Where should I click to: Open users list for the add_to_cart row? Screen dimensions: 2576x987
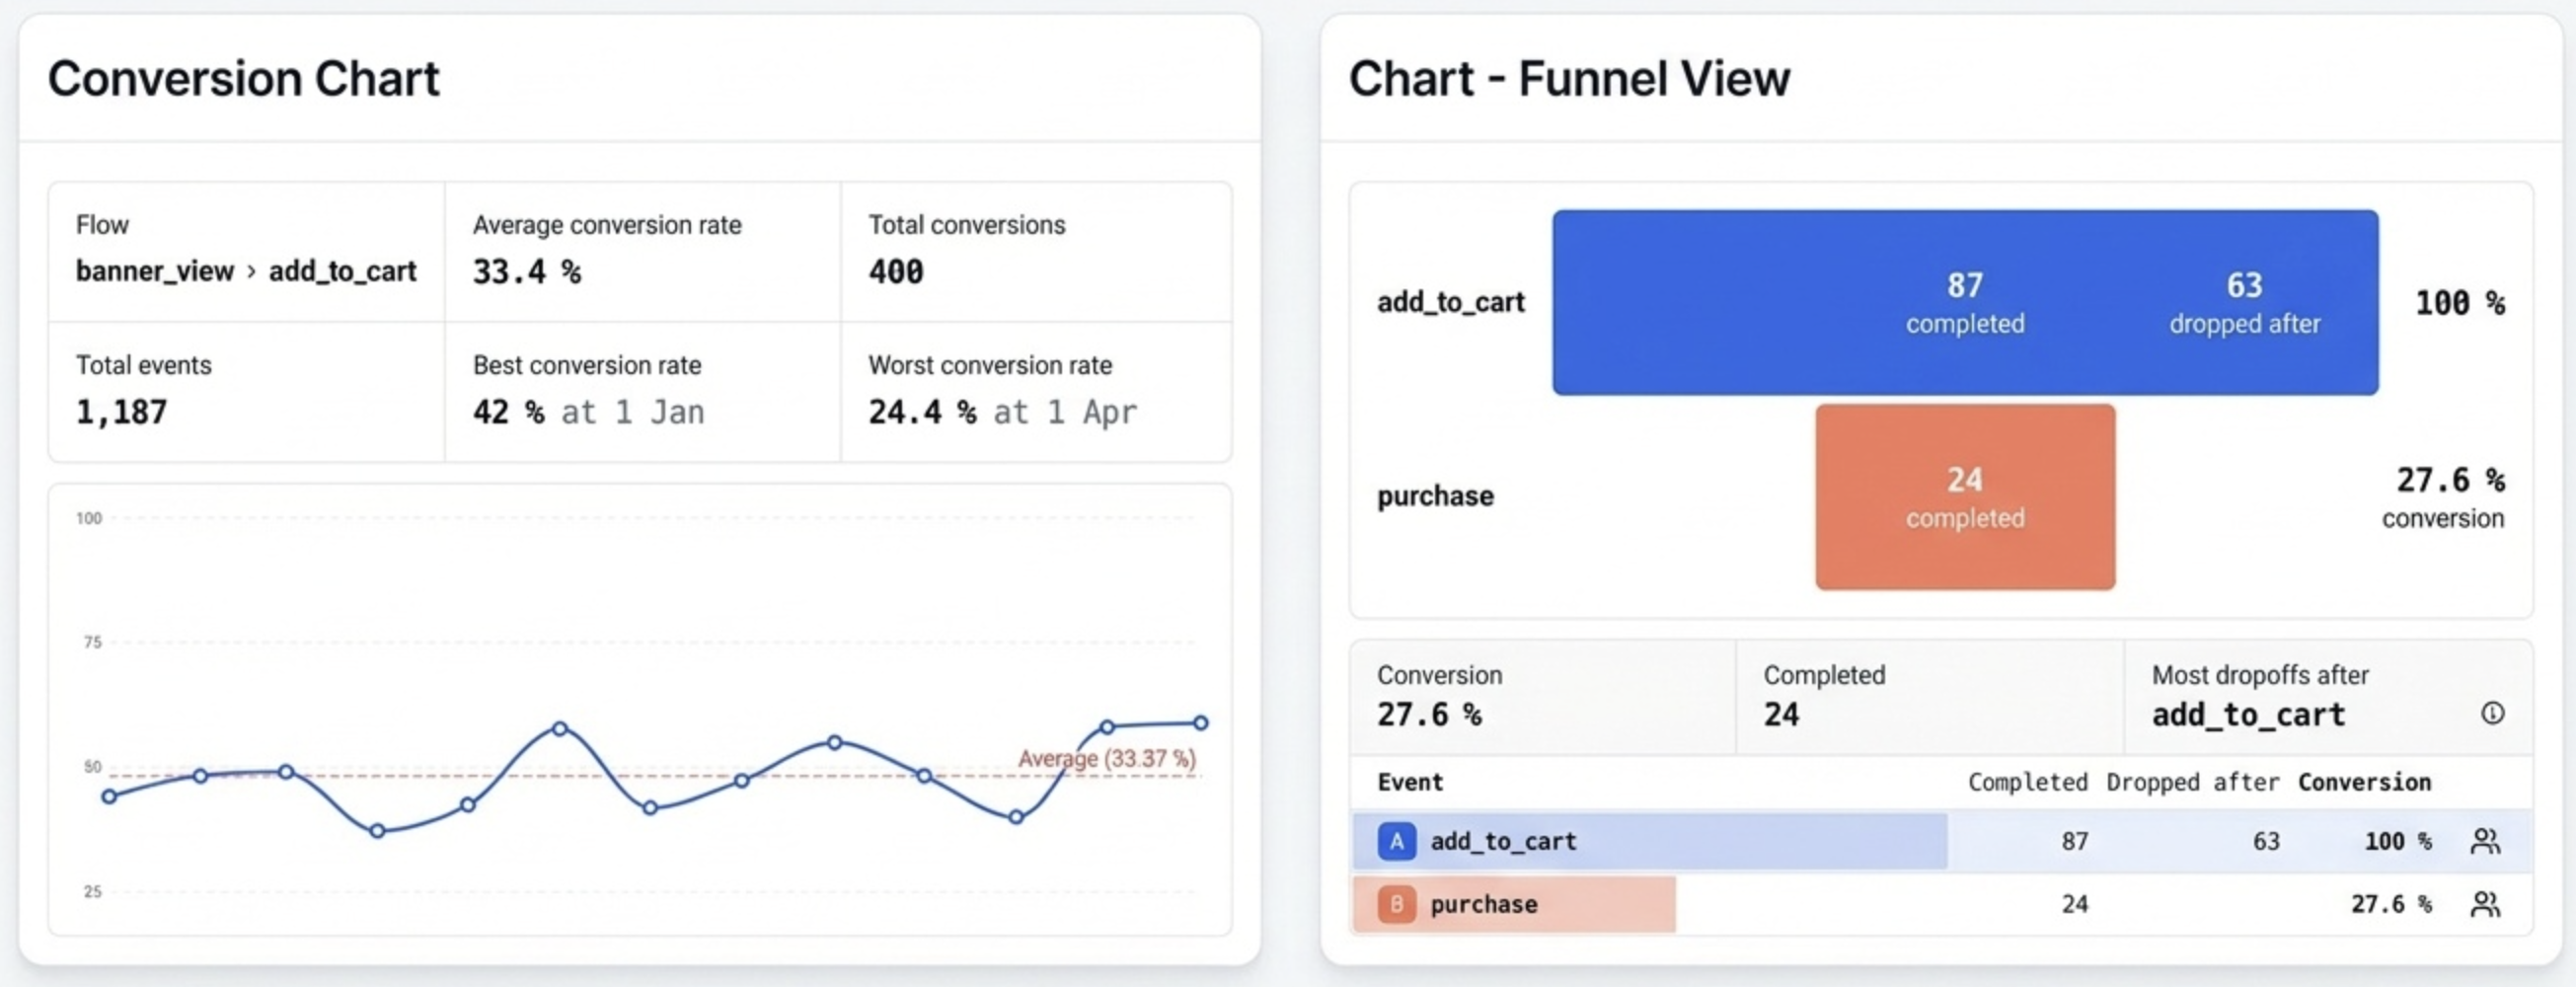click(2488, 841)
